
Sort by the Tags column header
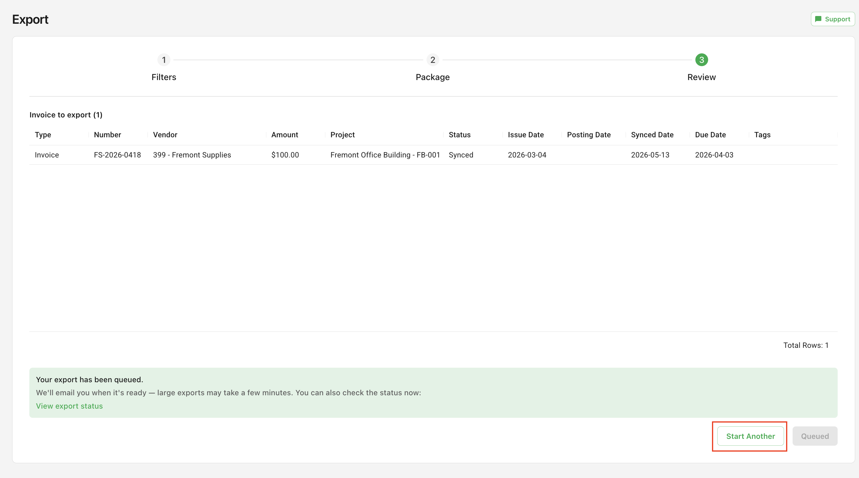762,135
